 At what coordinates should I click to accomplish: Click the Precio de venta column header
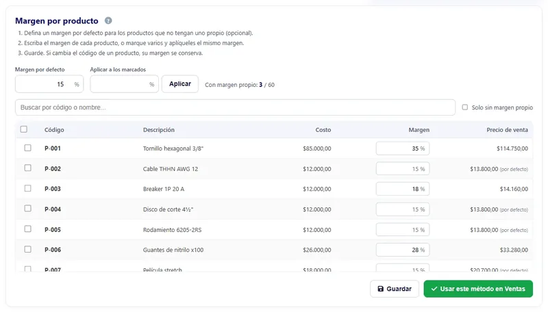(x=507, y=130)
